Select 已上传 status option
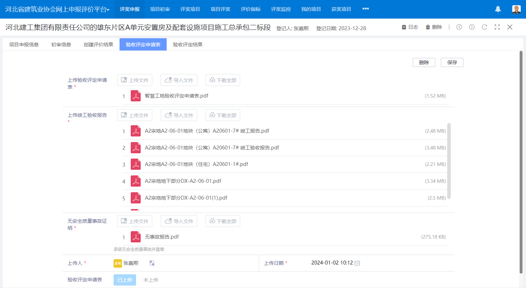 tap(124, 280)
